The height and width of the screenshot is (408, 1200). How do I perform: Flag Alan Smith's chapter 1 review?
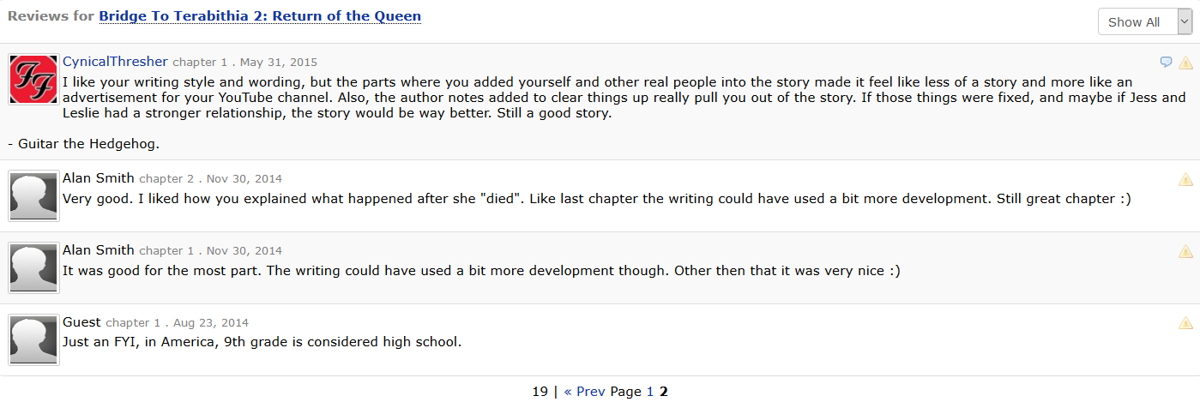point(1185,251)
